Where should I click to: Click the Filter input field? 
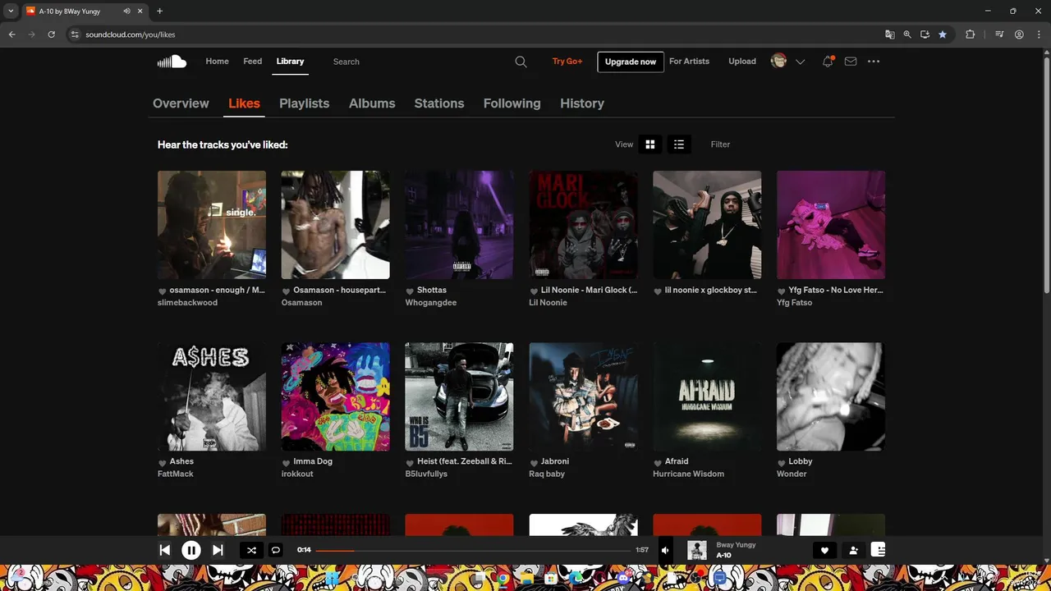tap(796, 144)
